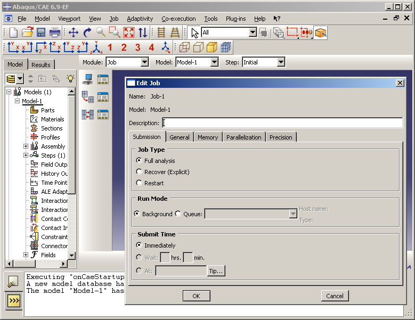Image resolution: width=415 pixels, height=320 pixels.
Task: Select Materials in the model tree
Action: point(52,119)
